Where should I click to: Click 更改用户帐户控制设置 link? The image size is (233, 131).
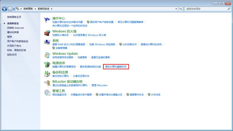[102, 22]
